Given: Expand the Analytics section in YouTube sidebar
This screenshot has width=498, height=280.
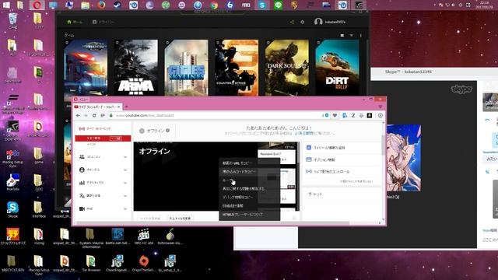Looking at the screenshot, I should (x=103, y=183).
